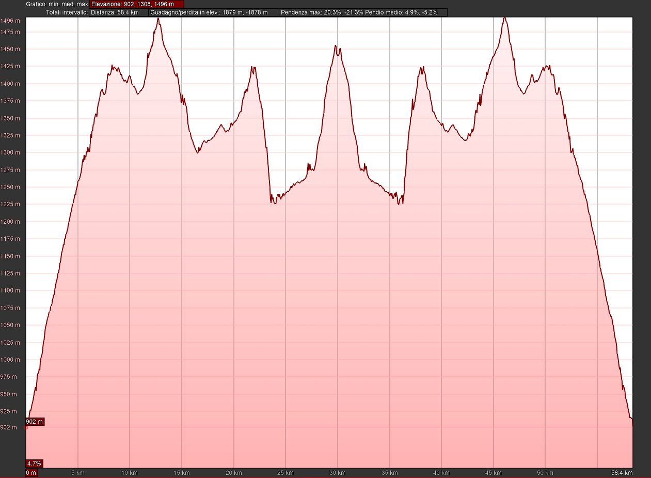Click the Elevazione min/med/max readout

pos(136,4)
